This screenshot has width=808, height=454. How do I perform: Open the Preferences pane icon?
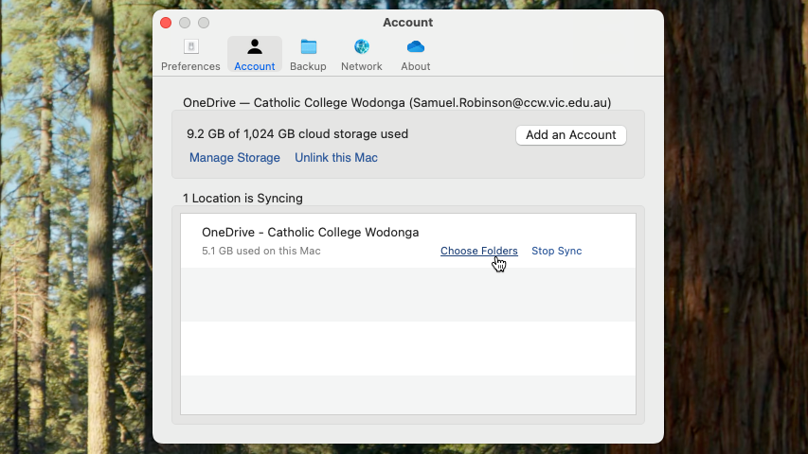190,47
